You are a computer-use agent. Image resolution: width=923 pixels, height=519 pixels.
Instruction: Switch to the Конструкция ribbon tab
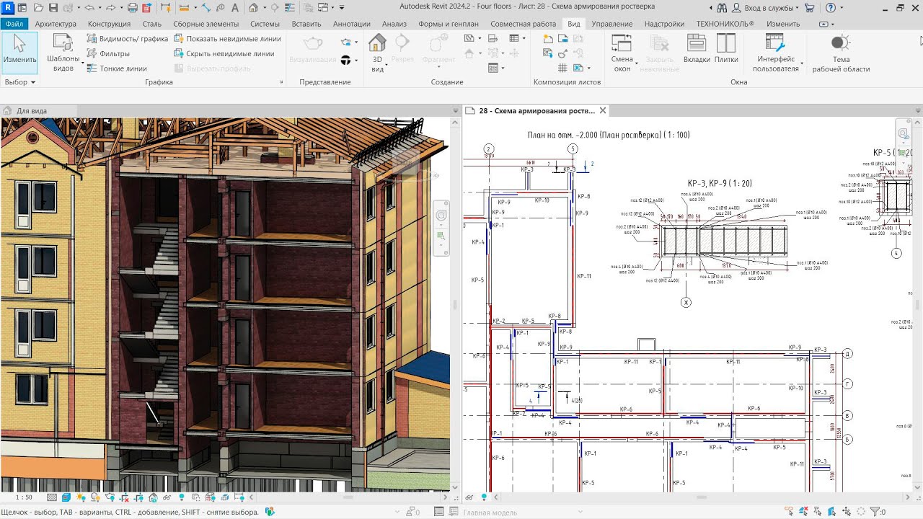coord(109,24)
